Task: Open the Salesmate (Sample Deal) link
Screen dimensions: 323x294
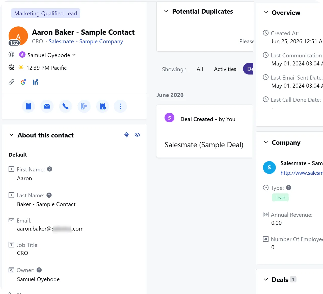Action: (204, 145)
